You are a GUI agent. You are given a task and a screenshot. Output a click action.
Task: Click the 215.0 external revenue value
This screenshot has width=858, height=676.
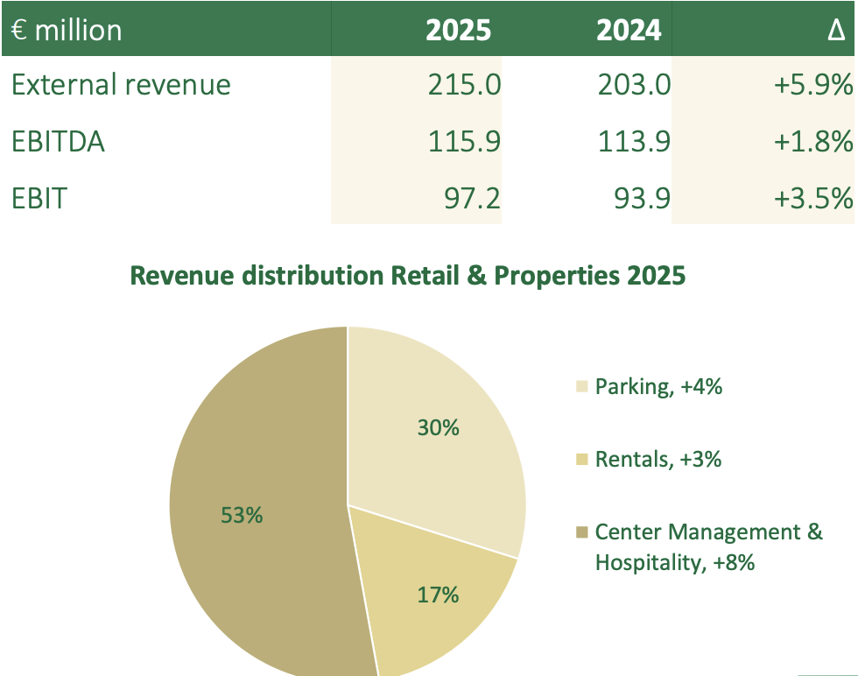[464, 85]
